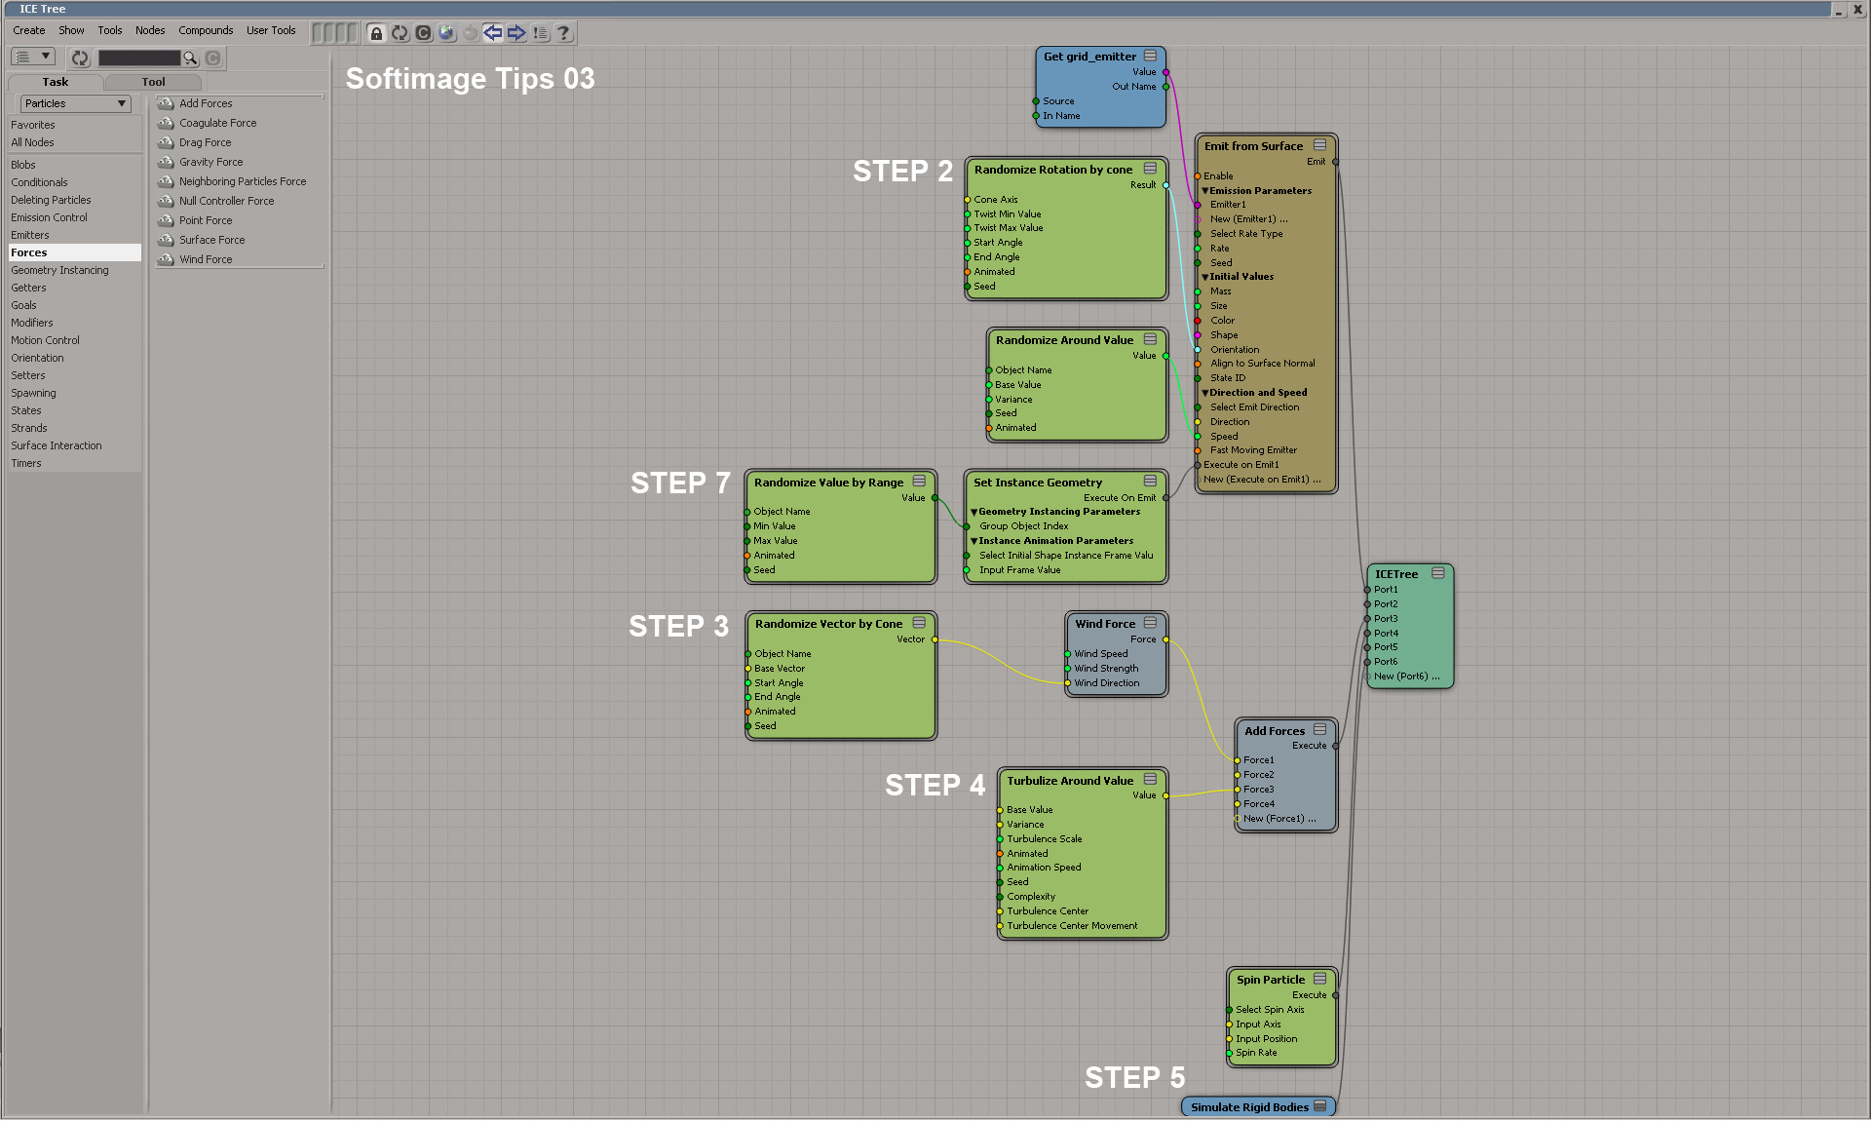Click the refresh icon next to the search field
This screenshot has height=1121, width=1871.
[80, 58]
